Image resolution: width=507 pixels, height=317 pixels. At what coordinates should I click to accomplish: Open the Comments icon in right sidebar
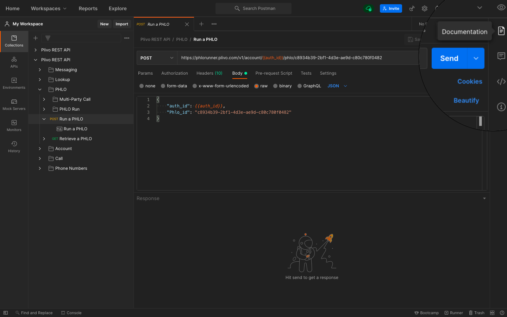coord(501,56)
